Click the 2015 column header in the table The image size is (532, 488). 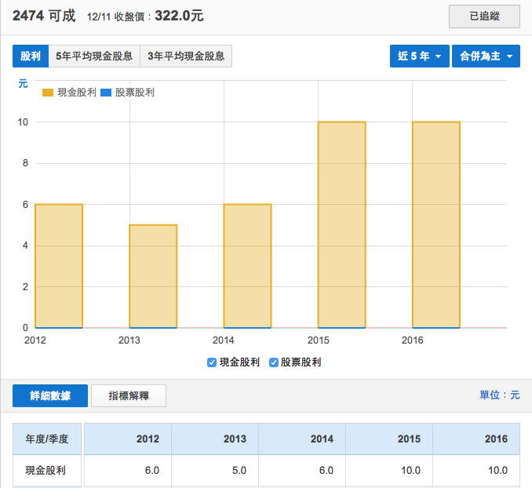388,439
